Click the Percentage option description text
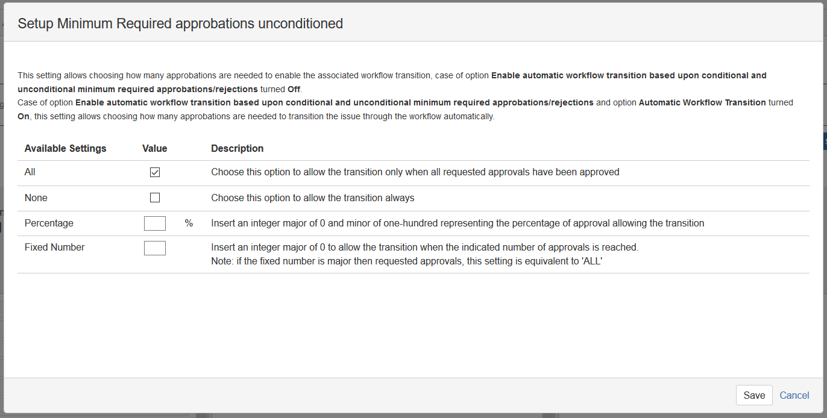 pos(457,223)
